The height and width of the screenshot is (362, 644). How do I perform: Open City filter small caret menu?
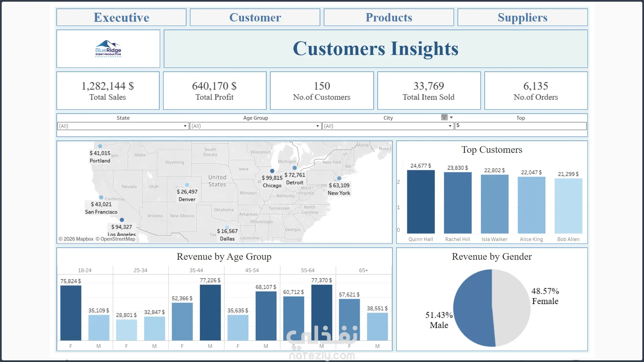[x=451, y=117]
